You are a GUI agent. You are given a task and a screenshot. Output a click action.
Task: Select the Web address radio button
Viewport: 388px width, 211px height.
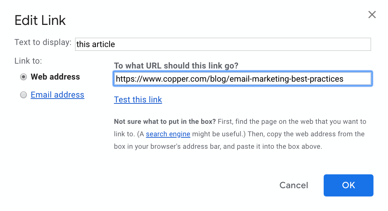[x=24, y=77]
